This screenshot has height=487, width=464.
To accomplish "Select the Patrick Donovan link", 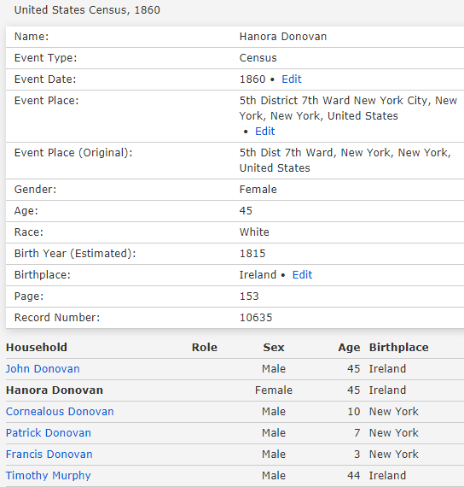I will [x=49, y=433].
